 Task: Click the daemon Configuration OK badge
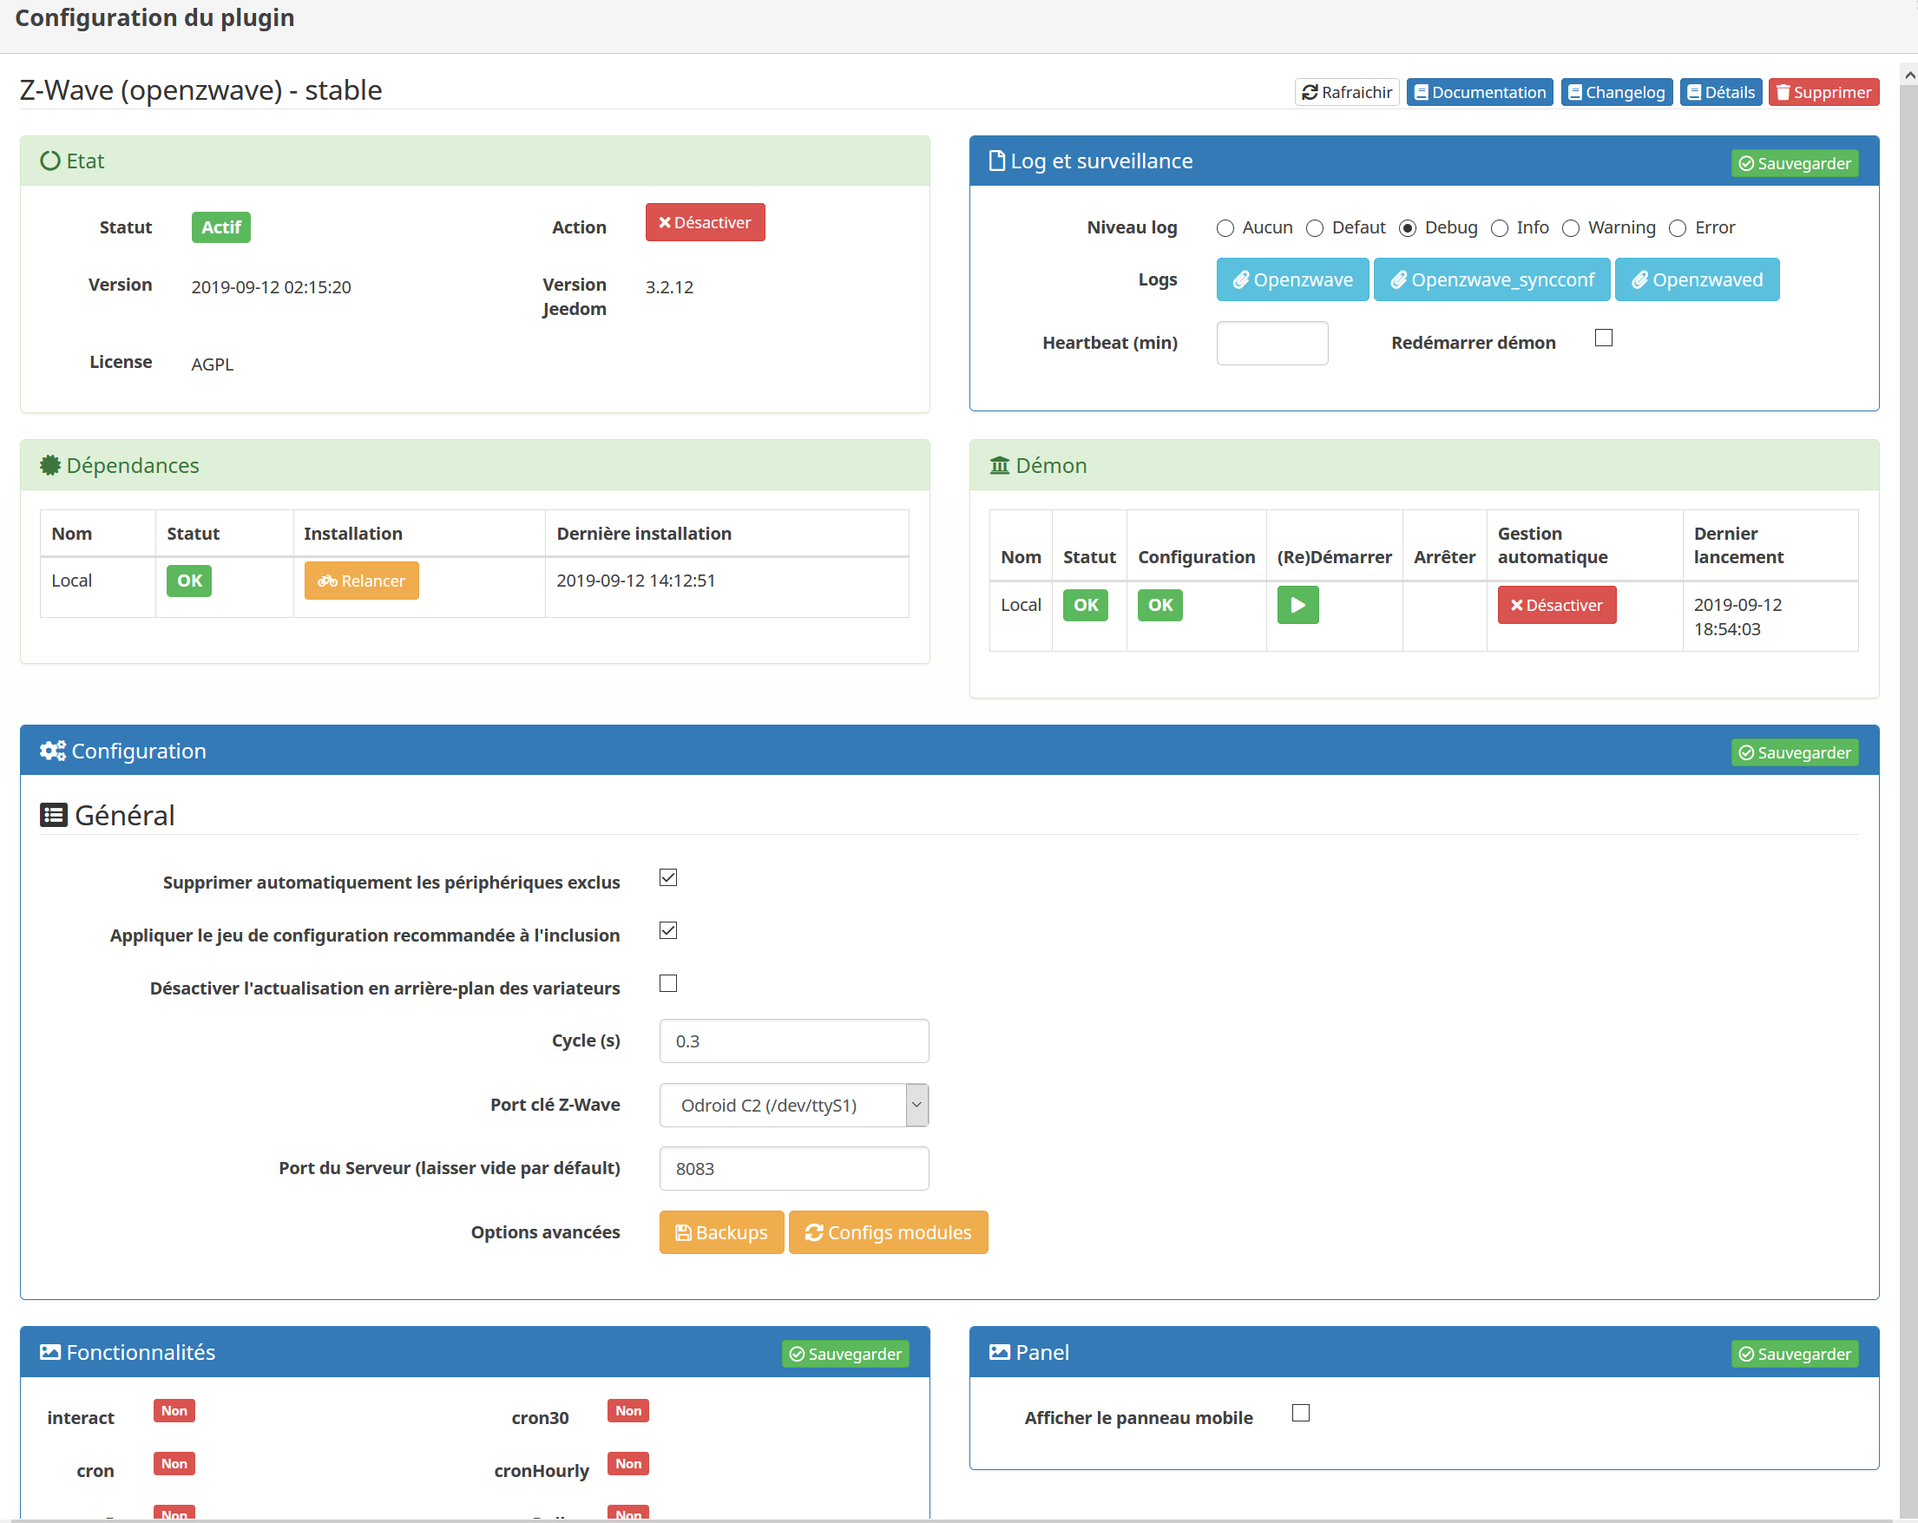point(1160,605)
